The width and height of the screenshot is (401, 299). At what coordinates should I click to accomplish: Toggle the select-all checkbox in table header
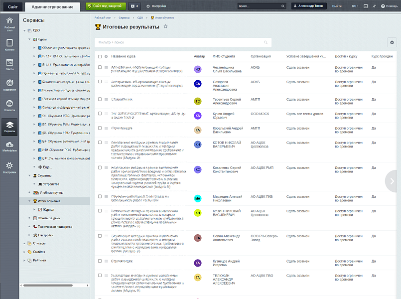(100, 57)
